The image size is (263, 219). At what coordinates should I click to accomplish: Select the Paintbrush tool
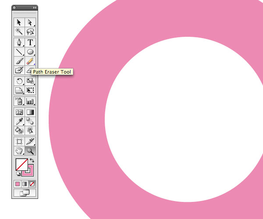point(19,61)
